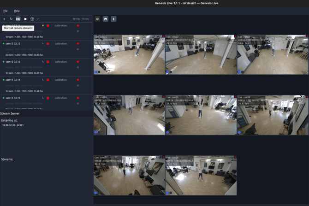The width and height of the screenshot is (309, 206).
Task: Click the star icon on cam11 row
Action: point(43,25)
